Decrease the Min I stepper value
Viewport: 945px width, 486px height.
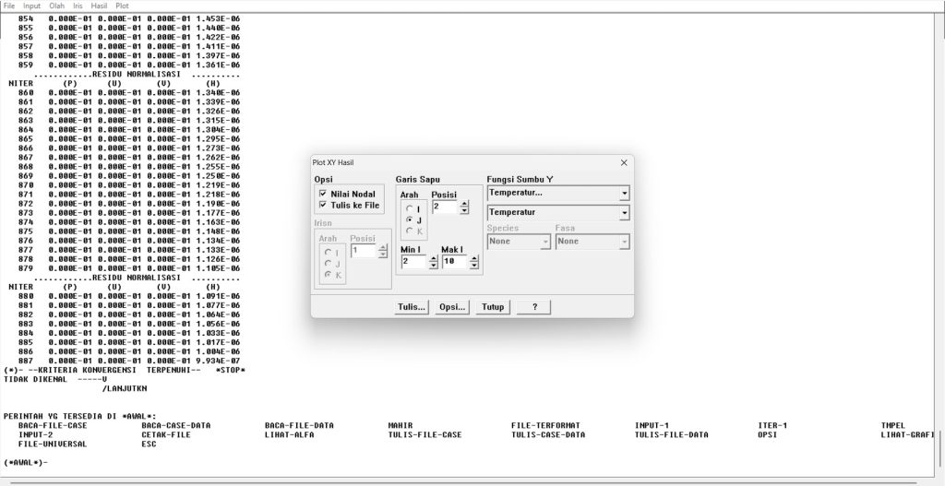tap(433, 266)
